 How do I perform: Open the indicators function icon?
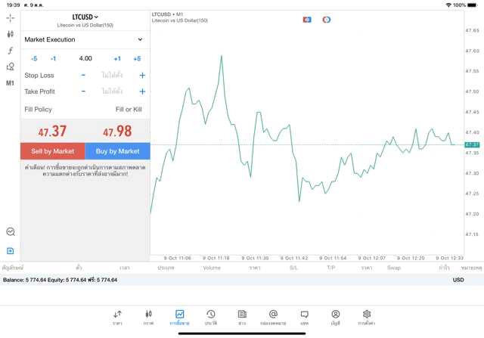(11, 51)
